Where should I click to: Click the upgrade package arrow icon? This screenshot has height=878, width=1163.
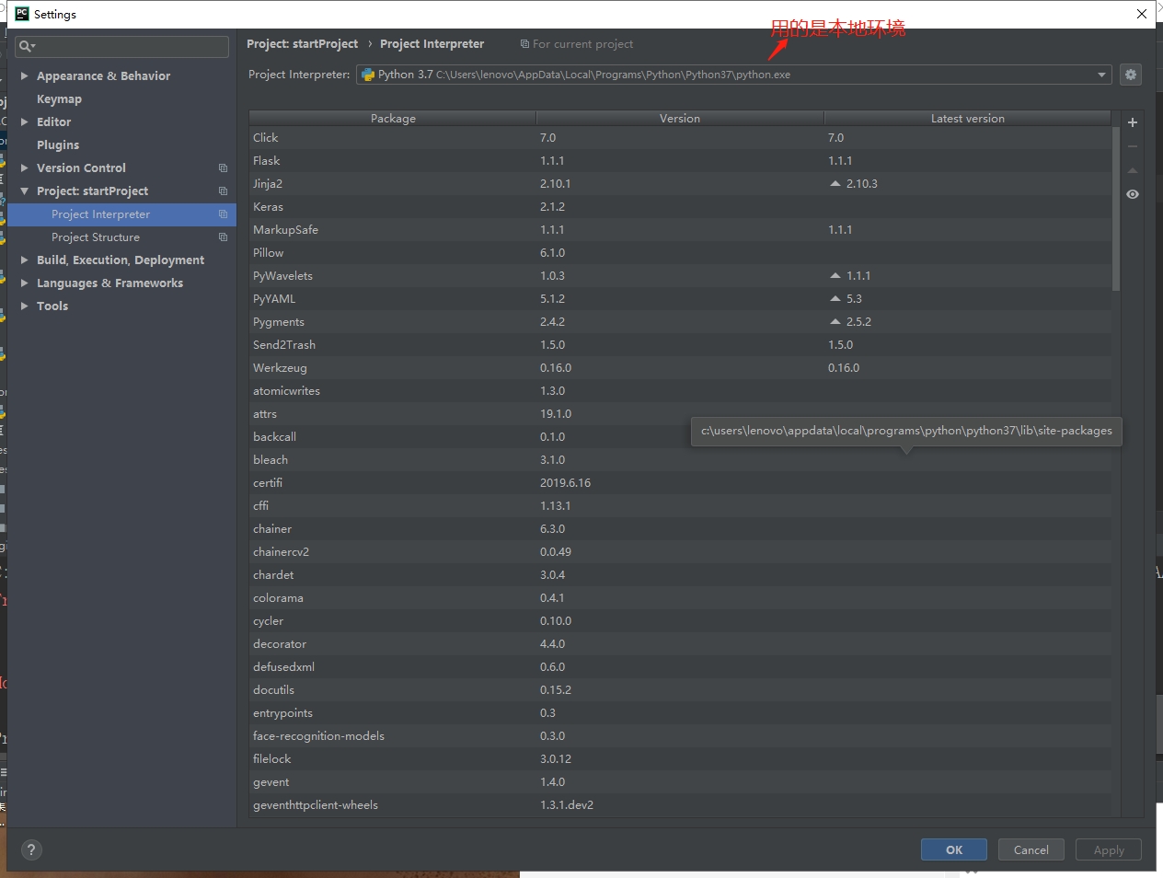tap(1132, 170)
